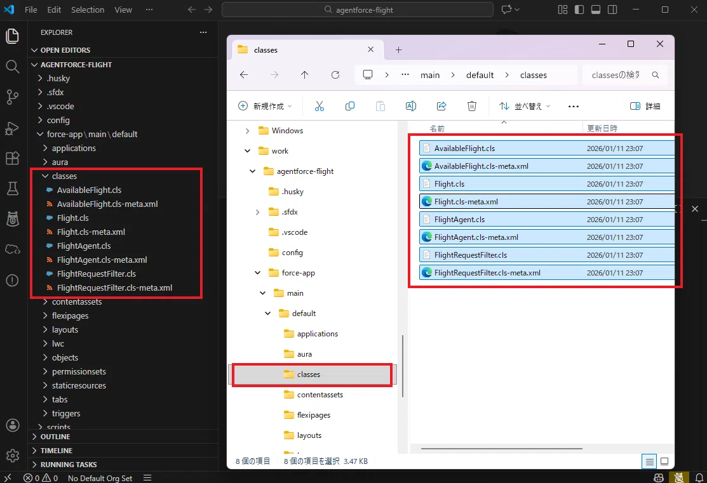Click the classesの検索 search box
The height and width of the screenshot is (483, 707).
click(625, 75)
